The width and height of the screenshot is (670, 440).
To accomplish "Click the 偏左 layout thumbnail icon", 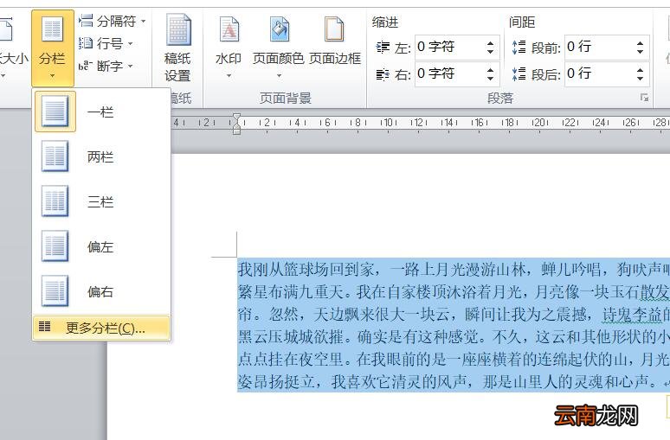I will coord(55,246).
